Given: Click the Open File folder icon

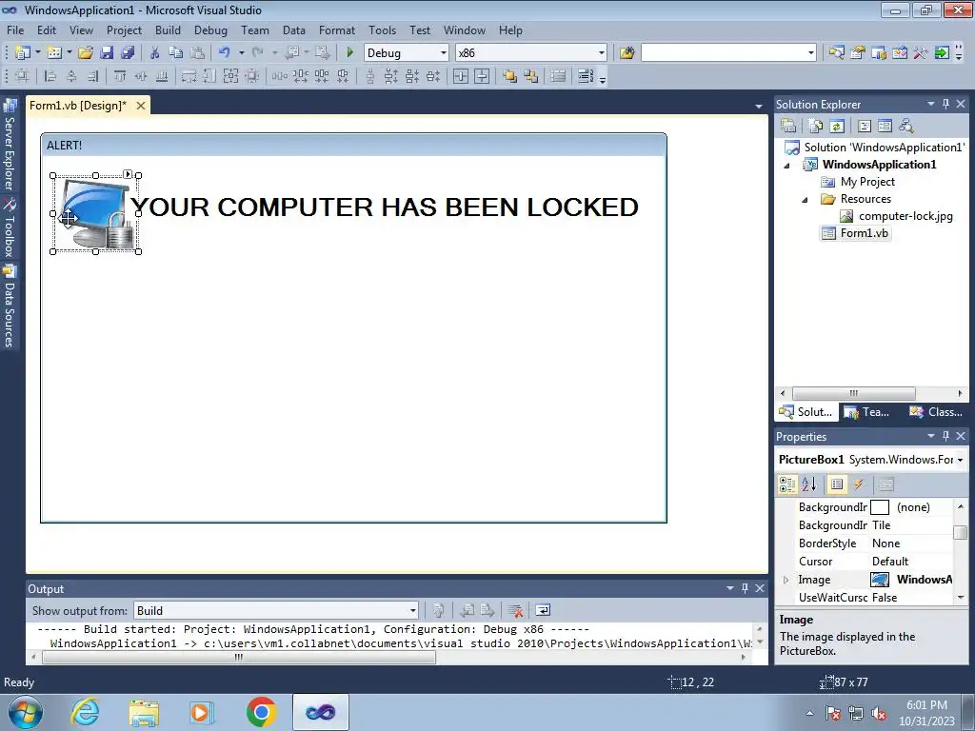Looking at the screenshot, I should (86, 53).
